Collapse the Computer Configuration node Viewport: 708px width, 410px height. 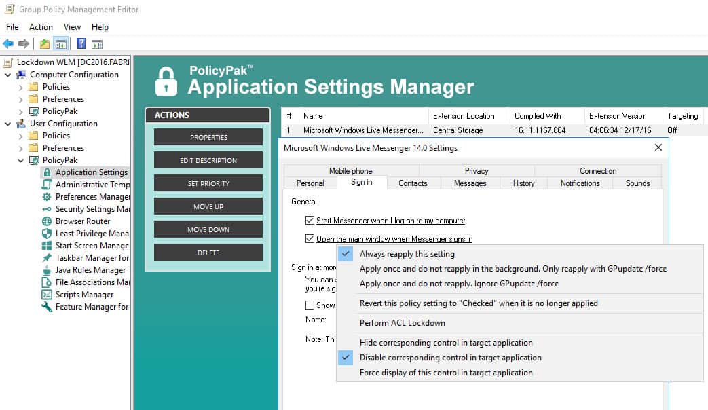click(7, 75)
